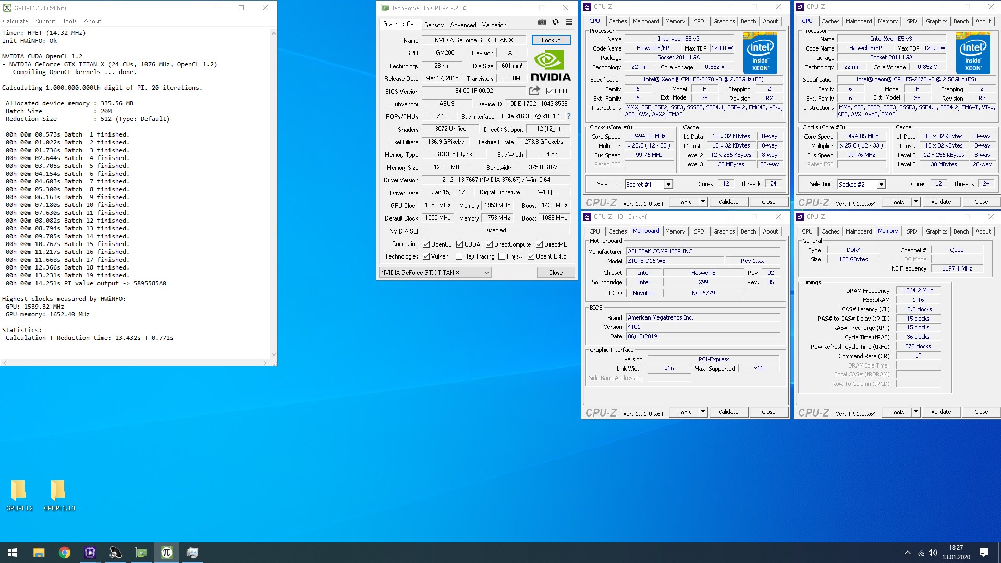Expand Tools dropdown arrow in Socket #1 CPU-Z
The image size is (1001, 563).
pyautogui.click(x=702, y=202)
